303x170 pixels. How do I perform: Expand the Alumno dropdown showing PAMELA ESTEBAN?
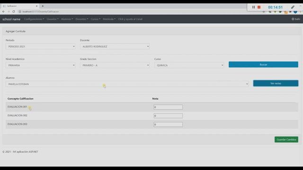pos(127,84)
